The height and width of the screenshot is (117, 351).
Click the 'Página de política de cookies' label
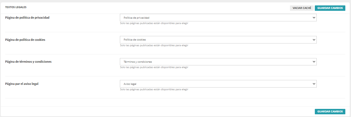point(25,40)
